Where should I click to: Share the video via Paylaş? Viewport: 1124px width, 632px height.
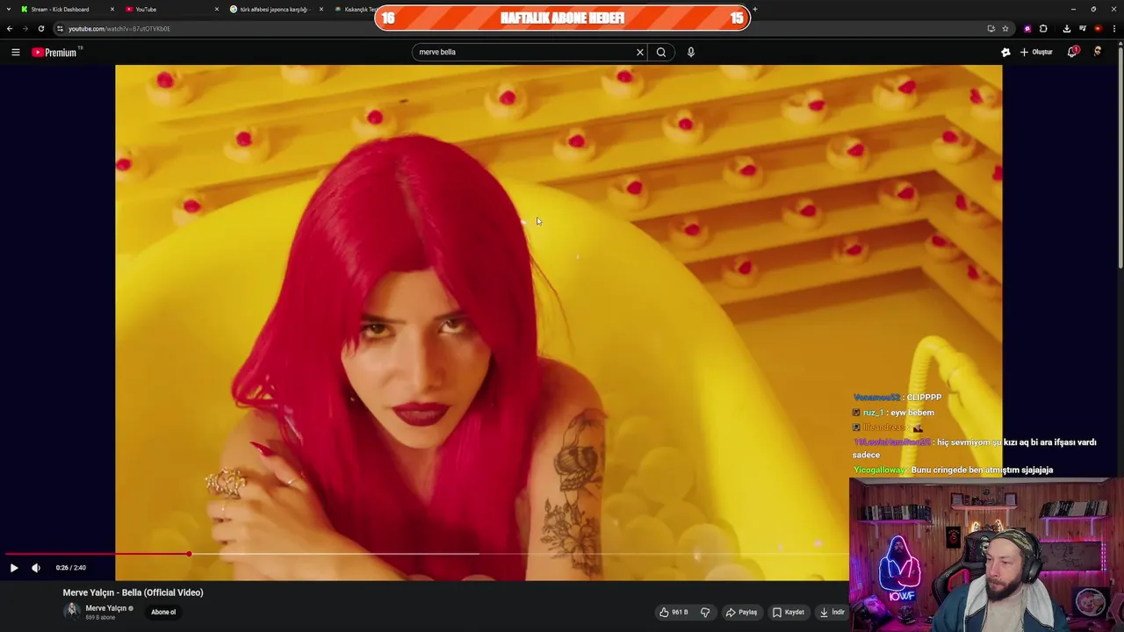742,612
